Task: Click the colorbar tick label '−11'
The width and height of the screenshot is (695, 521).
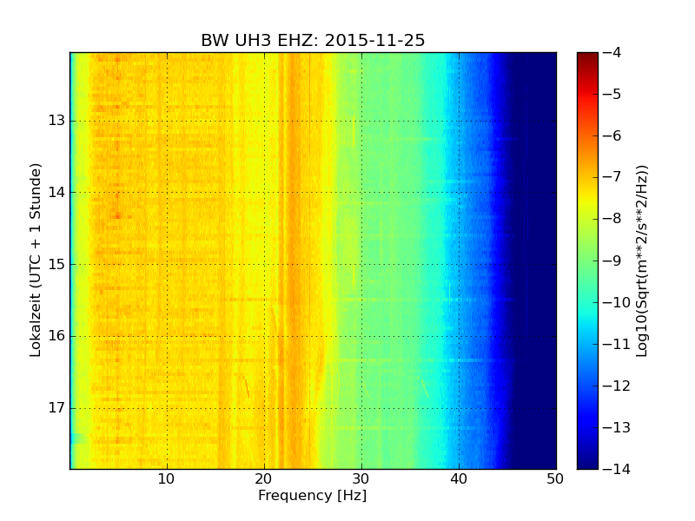Action: (x=617, y=344)
